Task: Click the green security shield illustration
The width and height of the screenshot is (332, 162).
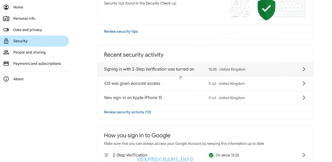Action: pos(266,9)
